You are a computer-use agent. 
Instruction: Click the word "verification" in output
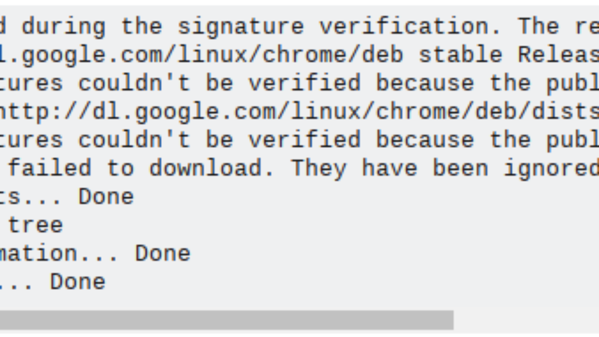click(410, 27)
